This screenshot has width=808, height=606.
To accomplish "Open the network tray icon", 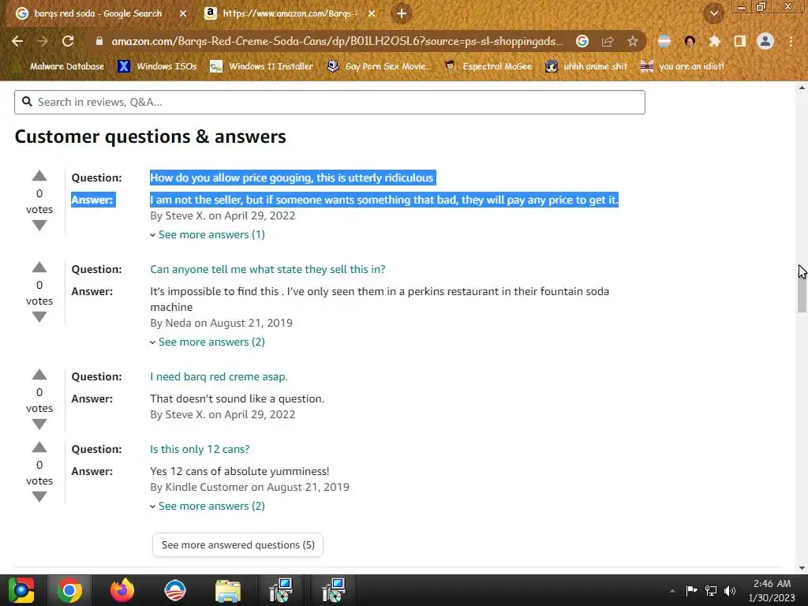I will pos(711,590).
